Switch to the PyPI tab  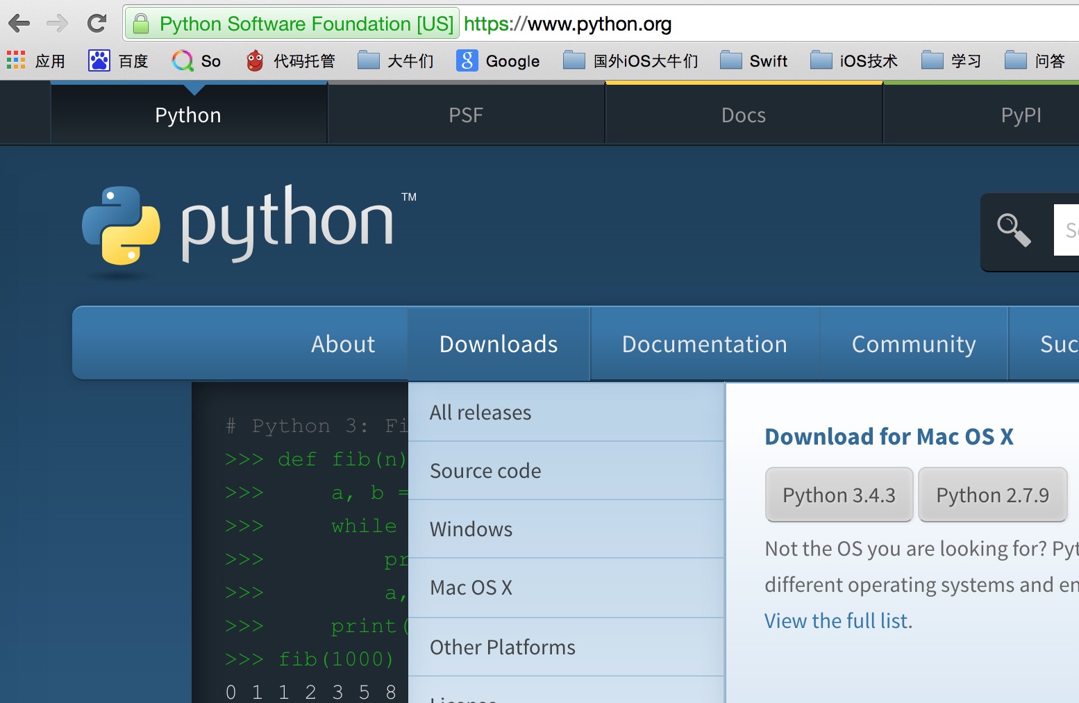[1021, 115]
